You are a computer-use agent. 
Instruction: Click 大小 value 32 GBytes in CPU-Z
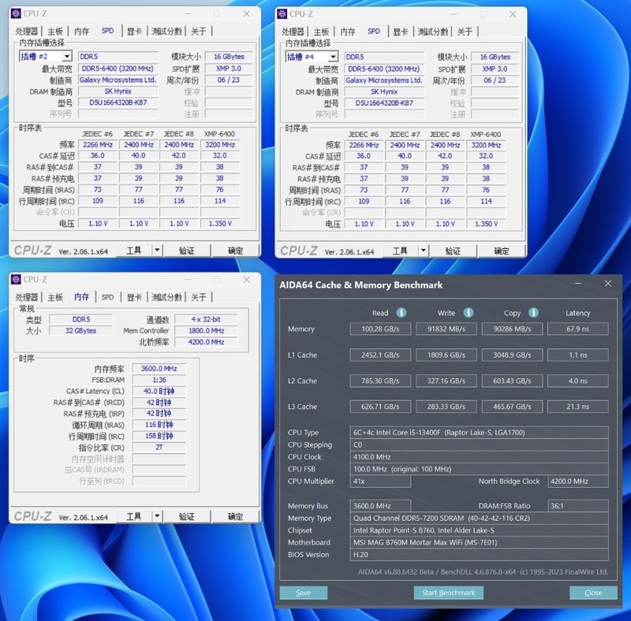[80, 331]
